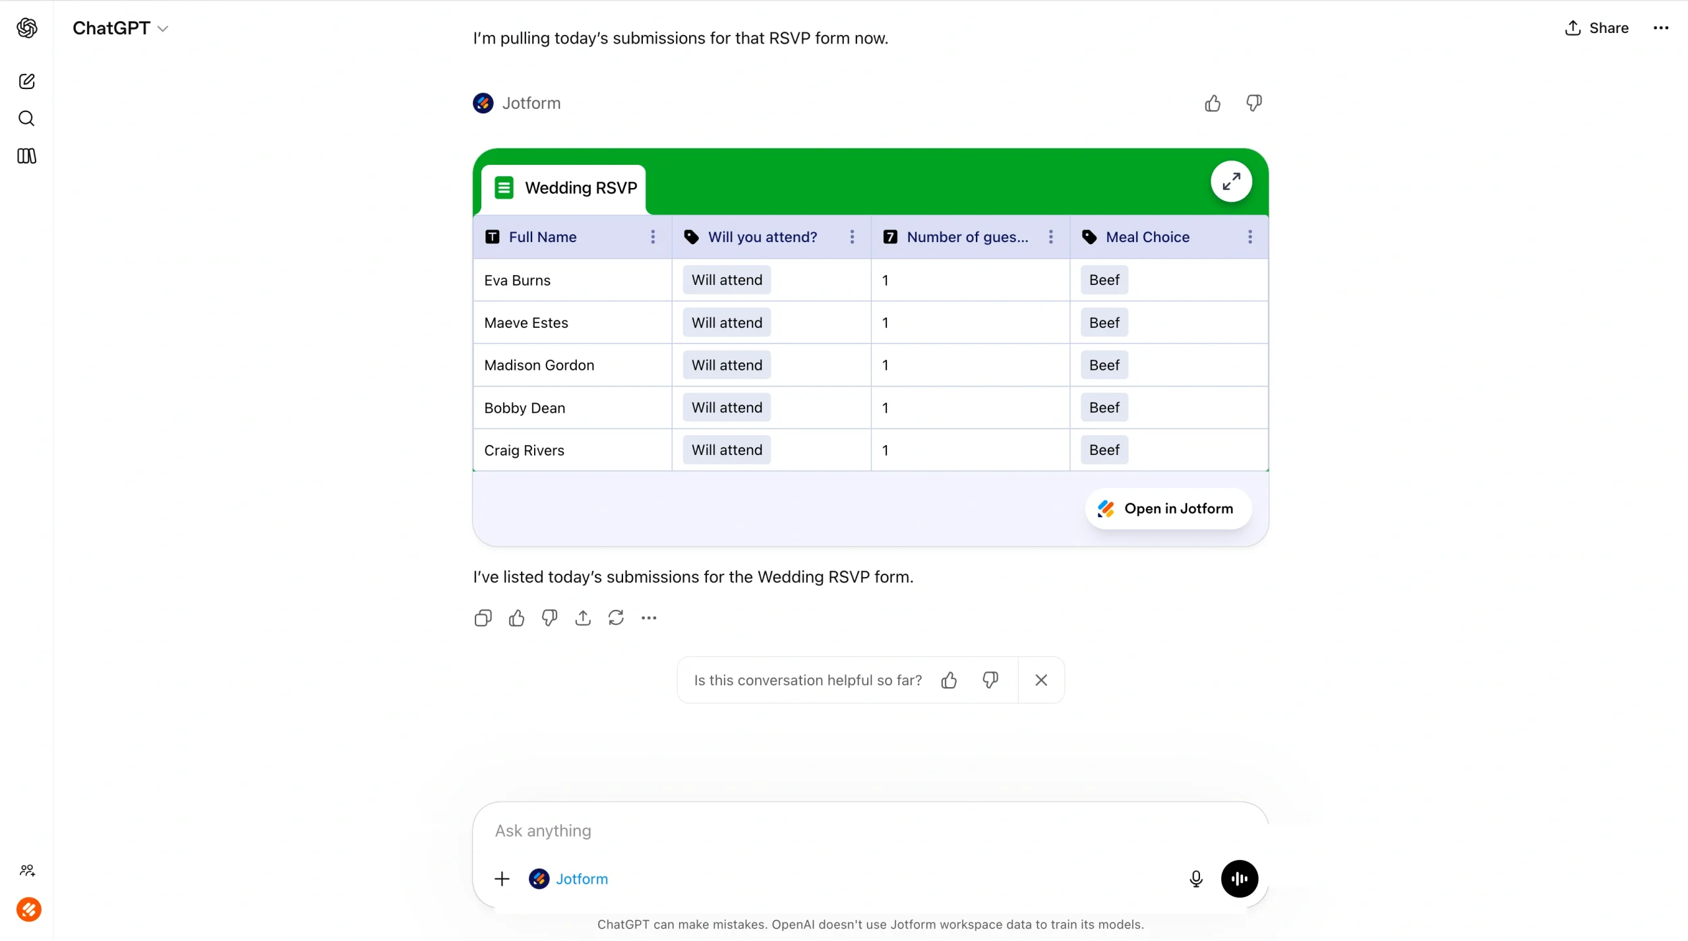The height and width of the screenshot is (941, 1688).
Task: Open the conversation options menu at top right
Action: (x=1661, y=28)
